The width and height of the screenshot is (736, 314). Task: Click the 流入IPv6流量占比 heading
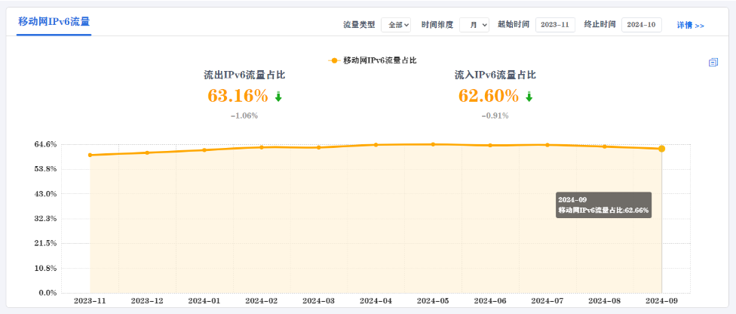[495, 75]
